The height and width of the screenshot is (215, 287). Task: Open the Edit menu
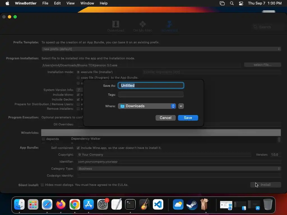pyautogui.click(x=57, y=3)
